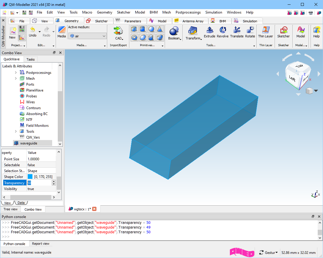Switch to the Tree view tab
This screenshot has width=323, height=258.
click(11, 209)
